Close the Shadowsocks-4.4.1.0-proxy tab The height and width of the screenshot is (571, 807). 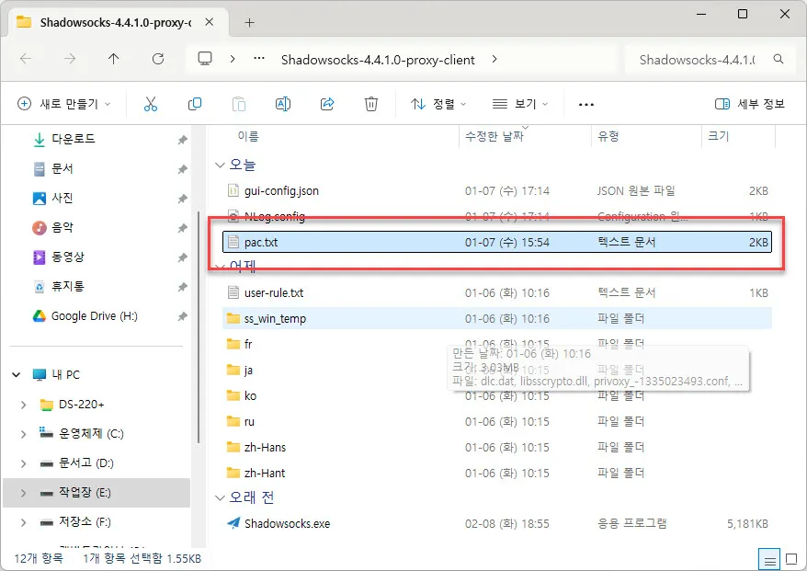tap(209, 22)
